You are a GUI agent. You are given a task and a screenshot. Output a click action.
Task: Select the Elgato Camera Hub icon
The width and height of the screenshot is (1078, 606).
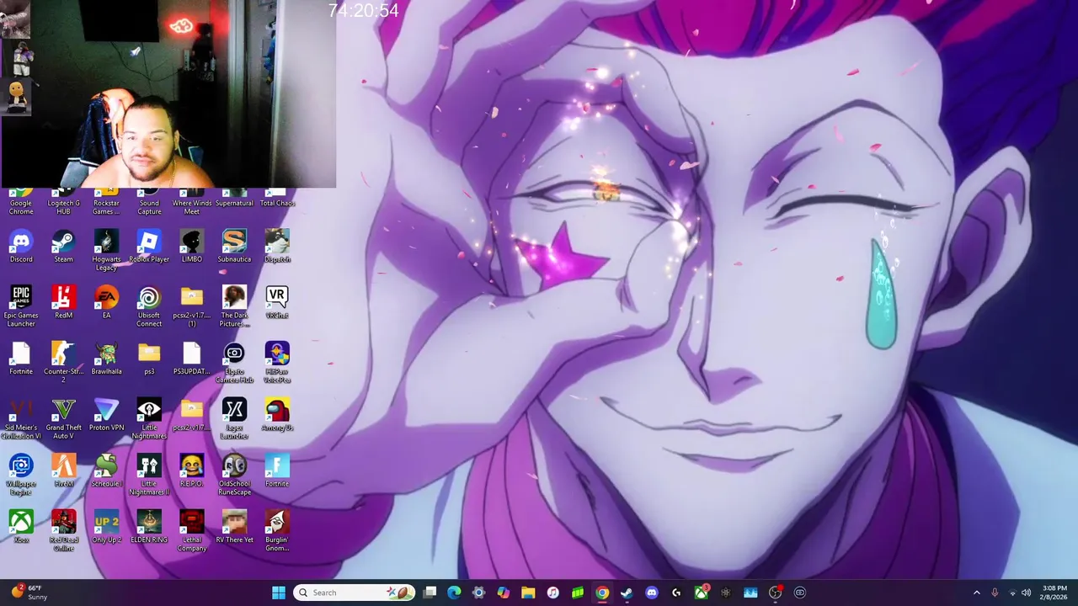pos(234,363)
